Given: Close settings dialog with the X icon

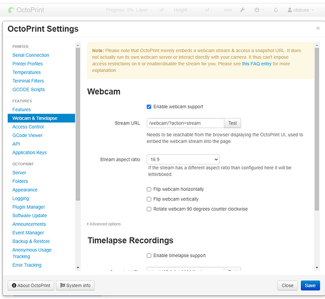Looking at the screenshot, I should pyautogui.click(x=318, y=28).
